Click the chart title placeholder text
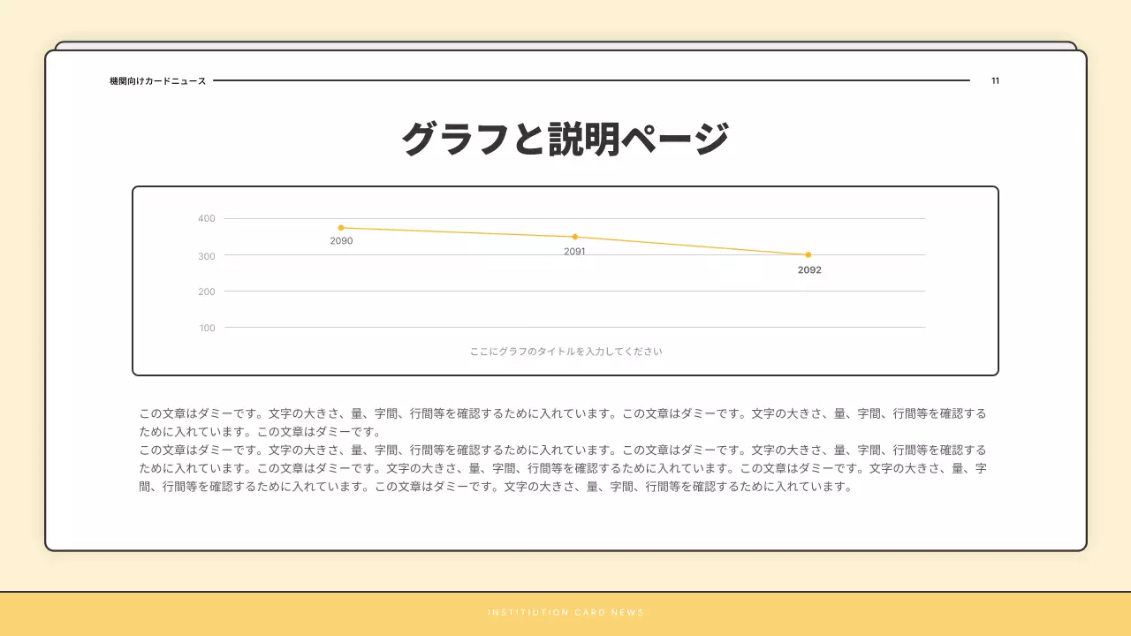 pos(565,350)
